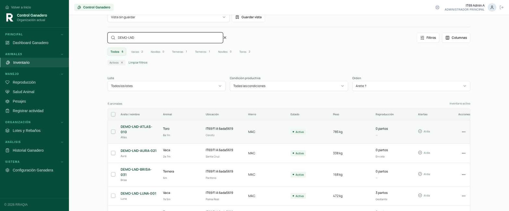Check the row for DEMO-LND-LUNA-001
509x211 pixels.
(x=113, y=196)
